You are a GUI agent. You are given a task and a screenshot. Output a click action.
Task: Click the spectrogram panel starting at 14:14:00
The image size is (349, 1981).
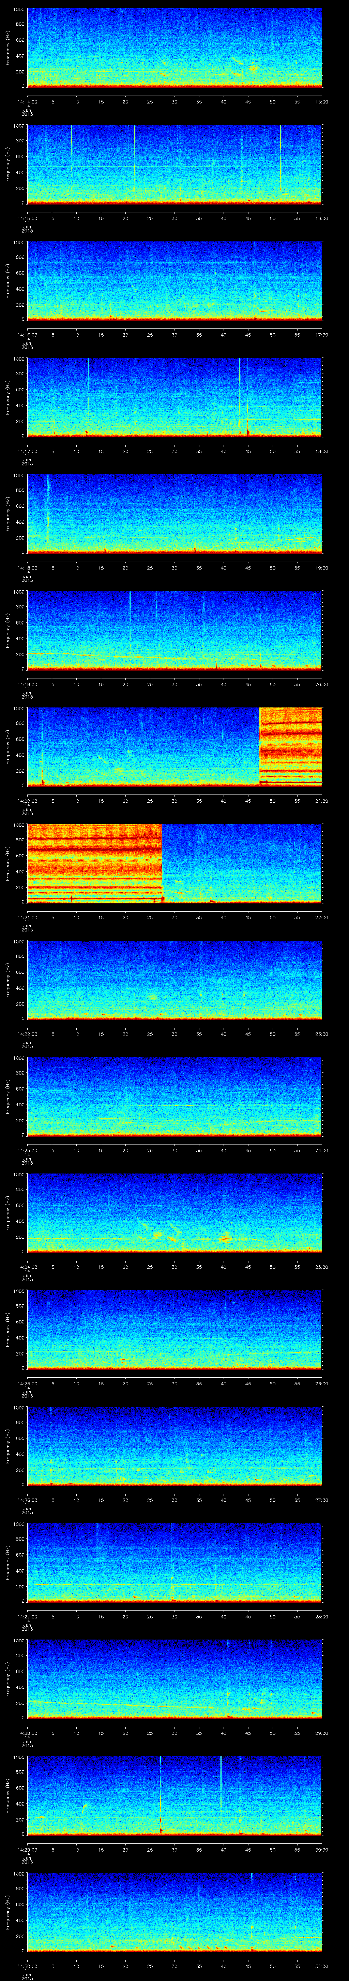[174, 48]
